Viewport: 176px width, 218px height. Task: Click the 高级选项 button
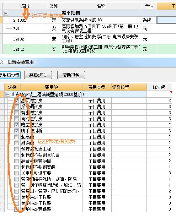coord(38,75)
